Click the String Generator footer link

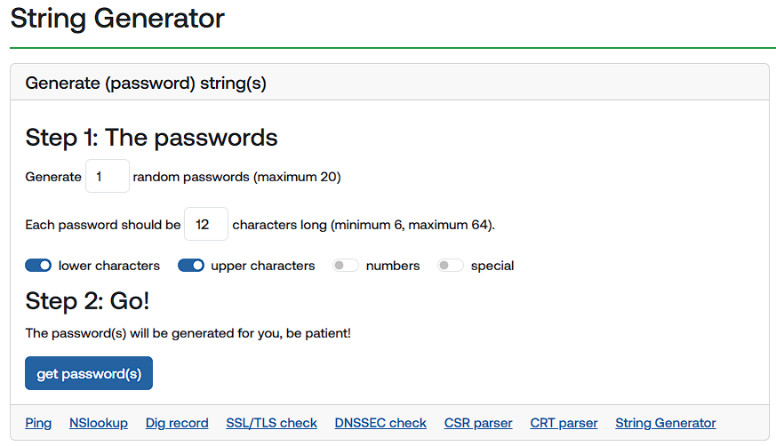(x=665, y=423)
